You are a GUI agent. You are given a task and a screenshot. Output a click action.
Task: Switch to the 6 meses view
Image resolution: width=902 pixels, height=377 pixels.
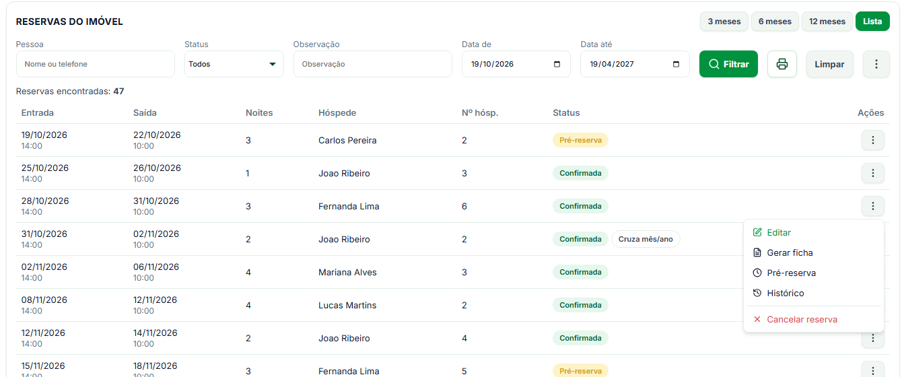[775, 22]
